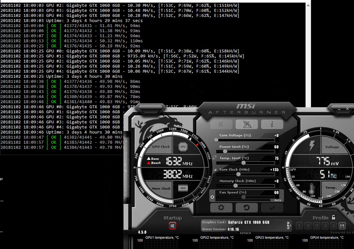The width and height of the screenshot is (354, 249).
Task: Click the reset to defaults button
Action: point(246,207)
